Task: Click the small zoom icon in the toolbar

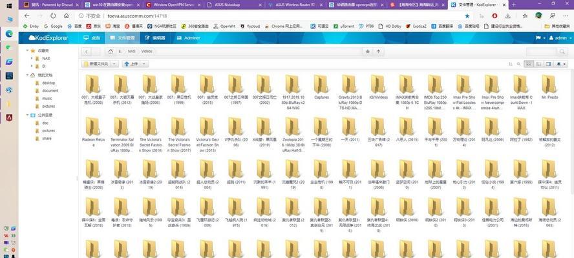Action: (518, 64)
